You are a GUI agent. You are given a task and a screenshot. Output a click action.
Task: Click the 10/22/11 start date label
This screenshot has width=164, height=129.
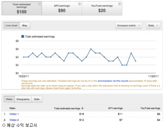point(24,76)
